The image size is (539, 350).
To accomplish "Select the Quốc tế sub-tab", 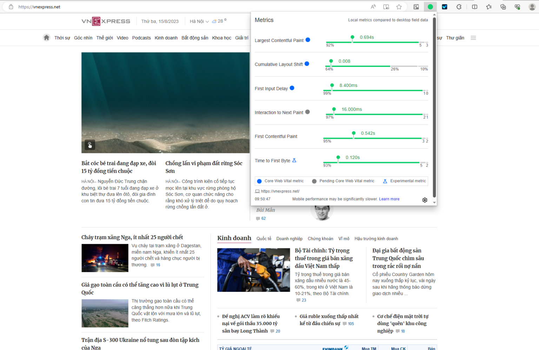I will pyautogui.click(x=264, y=238).
